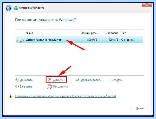Click the yellow warning triangle icon

(11, 96)
